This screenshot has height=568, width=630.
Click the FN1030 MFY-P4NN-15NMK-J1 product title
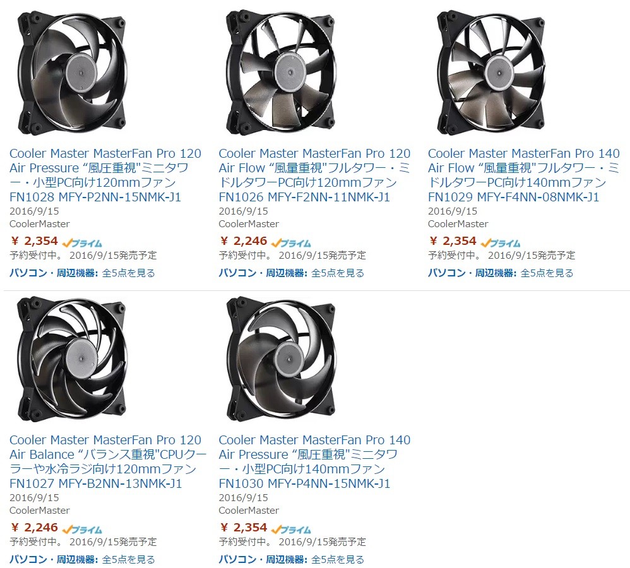tap(314, 461)
